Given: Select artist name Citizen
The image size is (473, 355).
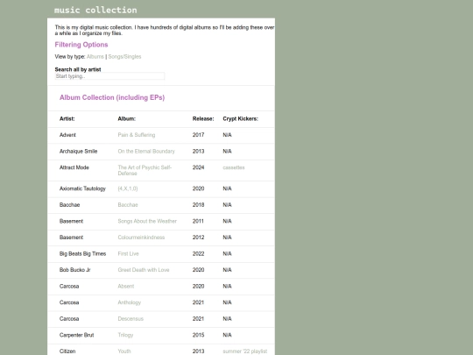Looking at the screenshot, I should pos(67,351).
